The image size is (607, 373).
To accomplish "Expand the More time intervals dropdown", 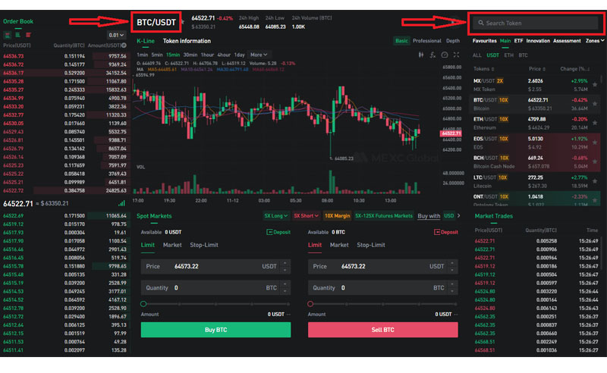I will 259,55.
